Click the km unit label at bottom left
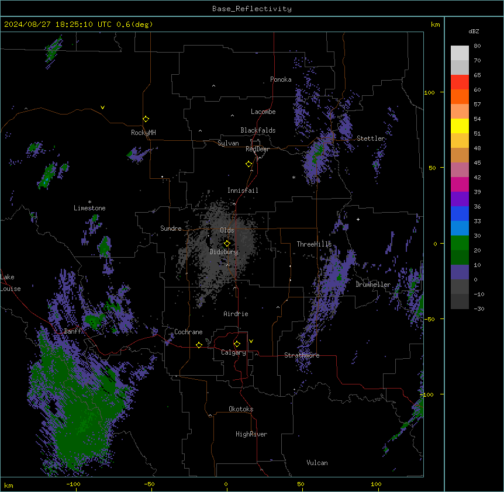Image resolution: width=504 pixels, height=492 pixels. coord(9,485)
